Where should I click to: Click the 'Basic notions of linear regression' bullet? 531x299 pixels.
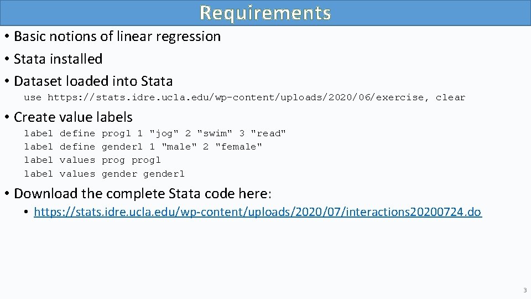pos(117,37)
